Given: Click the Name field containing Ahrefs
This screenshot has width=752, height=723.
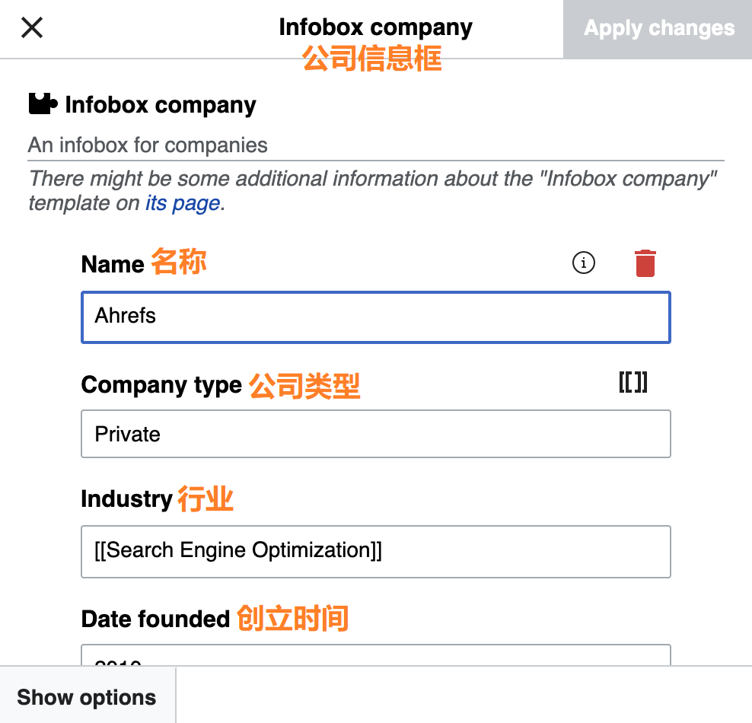Looking at the screenshot, I should pos(375,317).
